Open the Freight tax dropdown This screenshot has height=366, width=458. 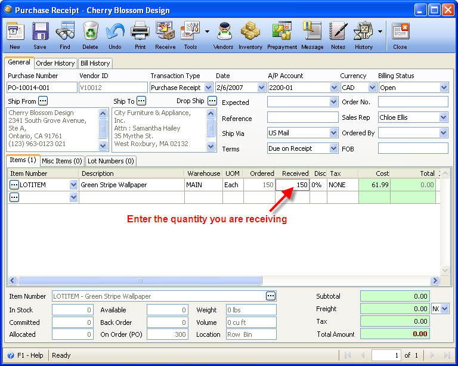tap(444, 309)
